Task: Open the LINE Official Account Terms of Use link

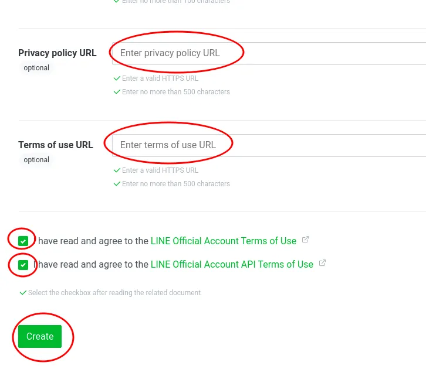Action: click(223, 241)
